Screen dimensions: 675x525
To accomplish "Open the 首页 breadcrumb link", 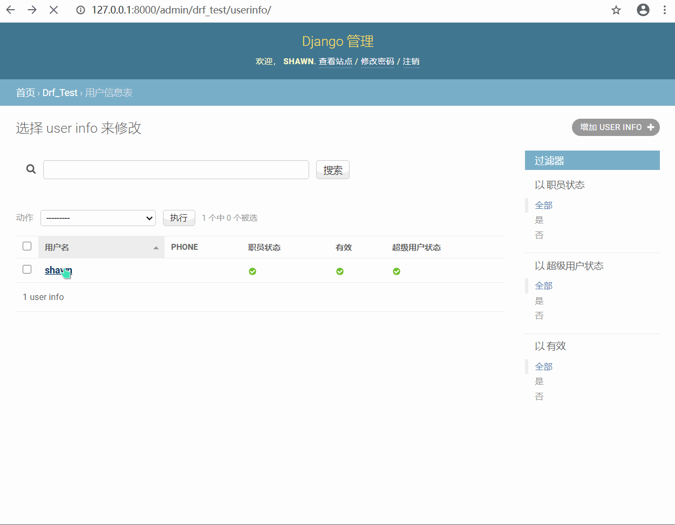I will pos(25,93).
